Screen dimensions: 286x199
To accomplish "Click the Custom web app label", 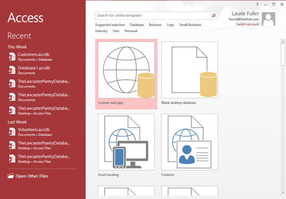I will click(110, 103).
